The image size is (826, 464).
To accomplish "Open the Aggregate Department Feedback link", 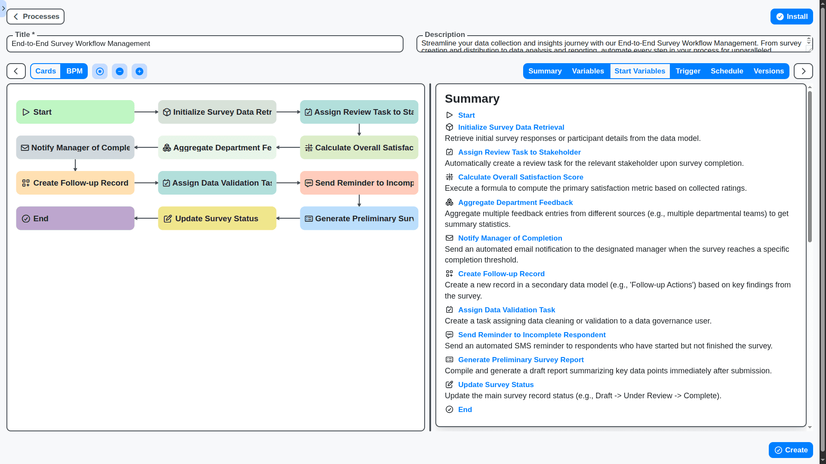I will pyautogui.click(x=515, y=202).
